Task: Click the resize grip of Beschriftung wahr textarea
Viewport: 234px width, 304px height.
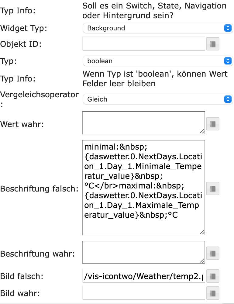Action: coord(202,261)
